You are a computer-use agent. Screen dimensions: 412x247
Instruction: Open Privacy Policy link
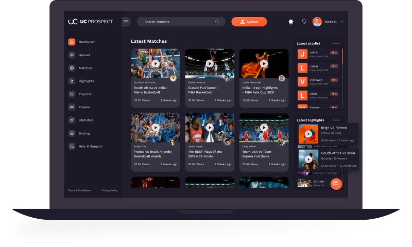pyautogui.click(x=110, y=190)
